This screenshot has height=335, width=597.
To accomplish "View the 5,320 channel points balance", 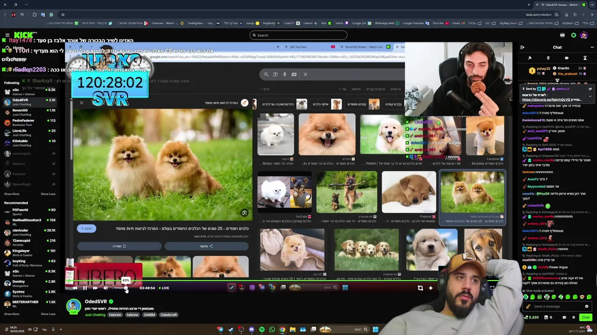I will 531,317.
